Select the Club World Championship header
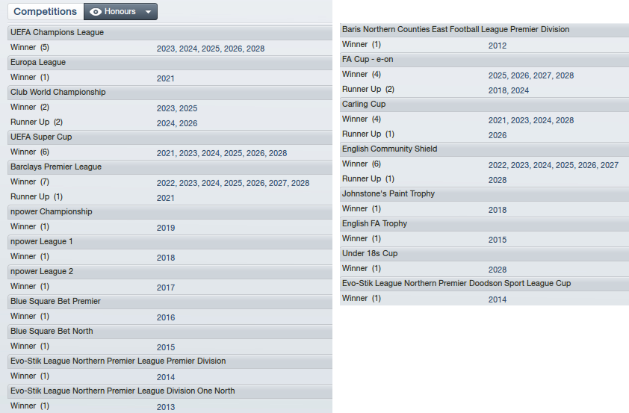Image resolution: width=629 pixels, height=413 pixels. pos(170,92)
